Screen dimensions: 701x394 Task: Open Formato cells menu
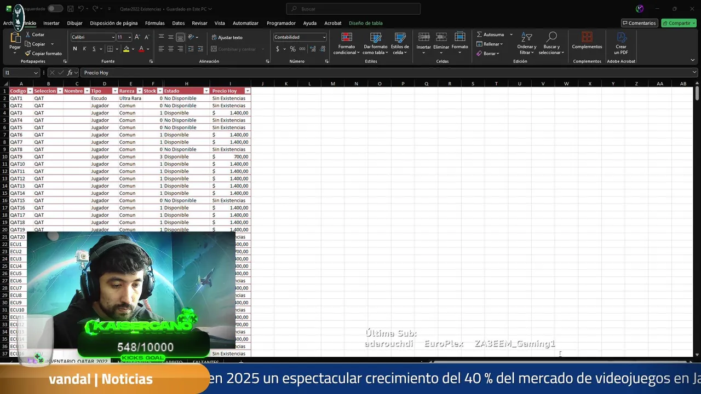[459, 43]
